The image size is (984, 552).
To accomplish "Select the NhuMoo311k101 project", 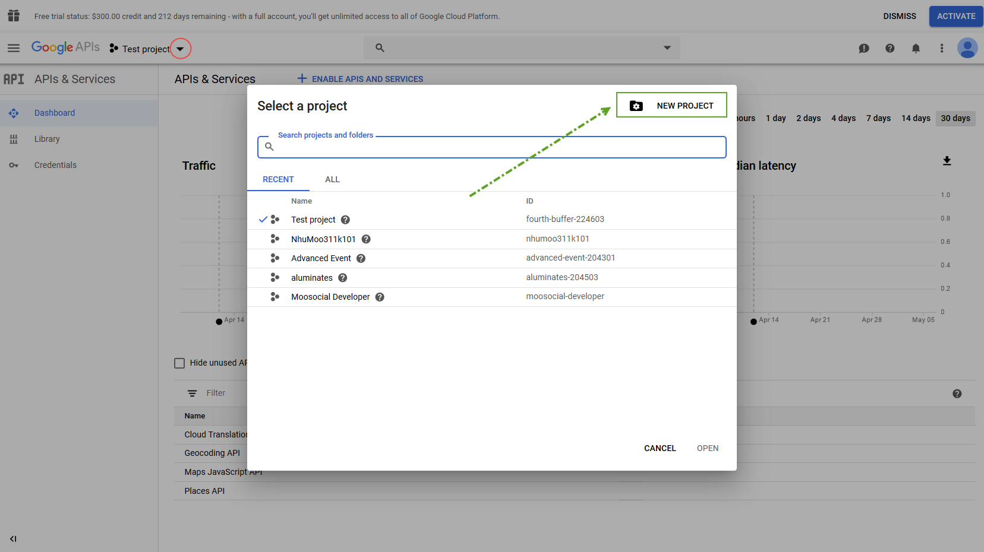I will click(492, 239).
